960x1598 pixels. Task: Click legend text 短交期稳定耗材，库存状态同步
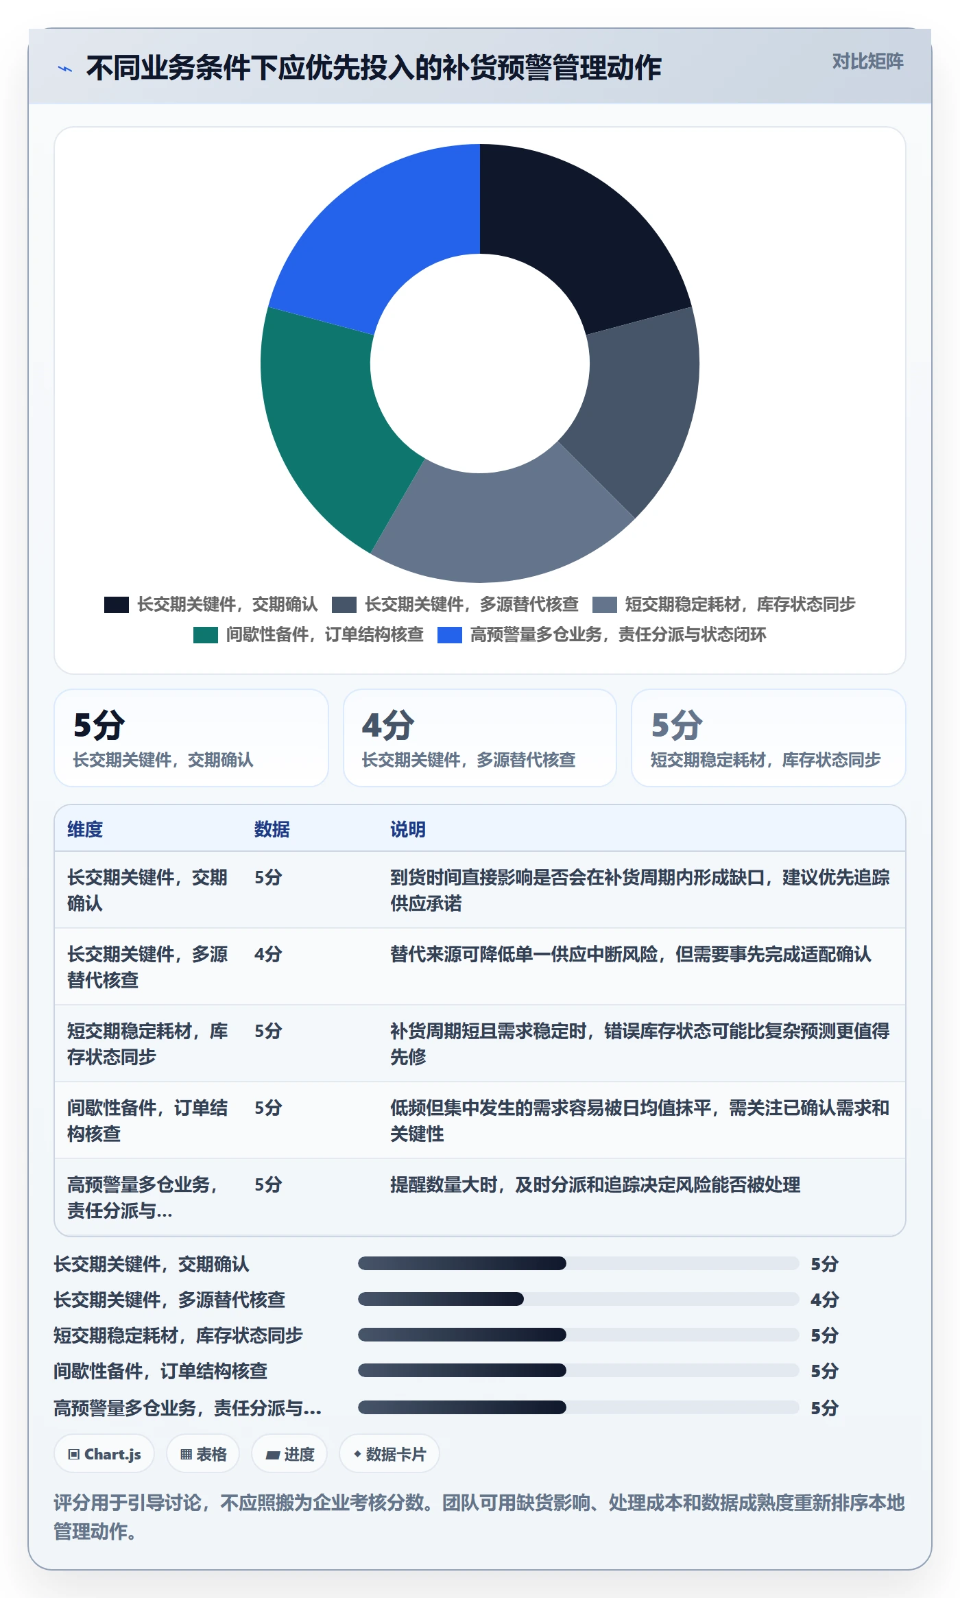tap(741, 604)
